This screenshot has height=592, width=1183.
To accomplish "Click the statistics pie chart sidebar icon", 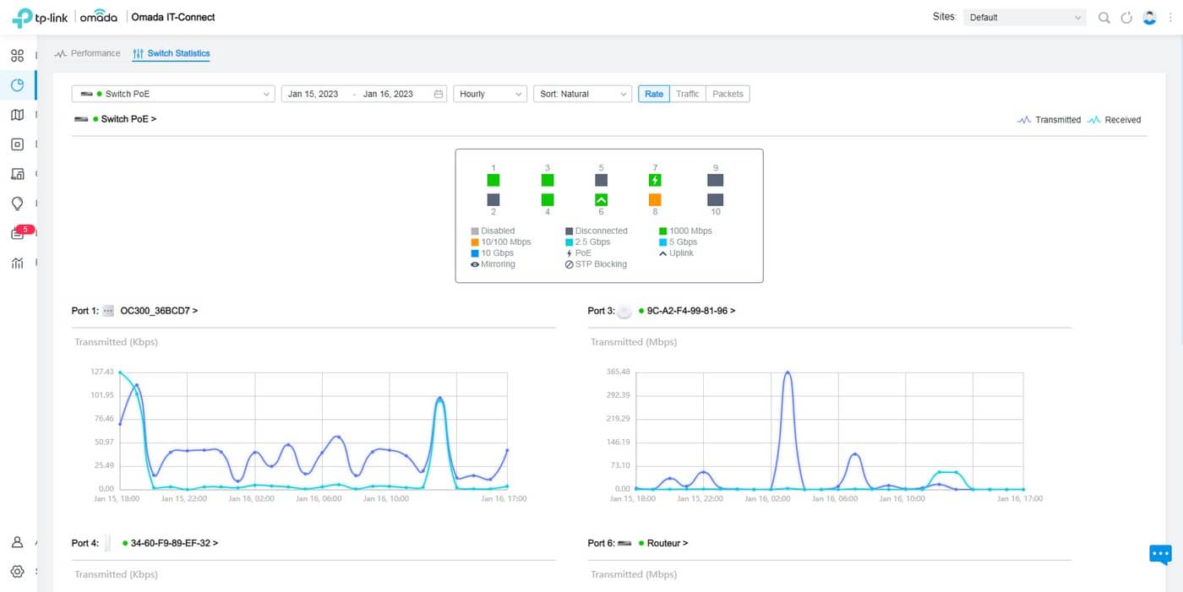I will [17, 85].
